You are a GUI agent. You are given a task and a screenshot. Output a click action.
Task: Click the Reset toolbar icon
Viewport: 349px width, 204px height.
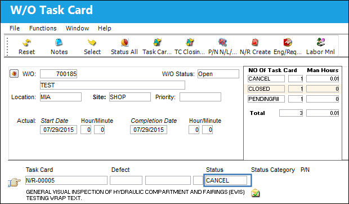(x=26, y=42)
